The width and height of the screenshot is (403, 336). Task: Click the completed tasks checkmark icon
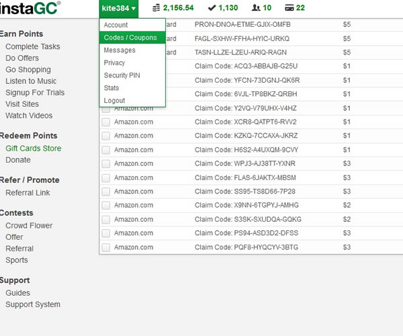[x=212, y=8]
